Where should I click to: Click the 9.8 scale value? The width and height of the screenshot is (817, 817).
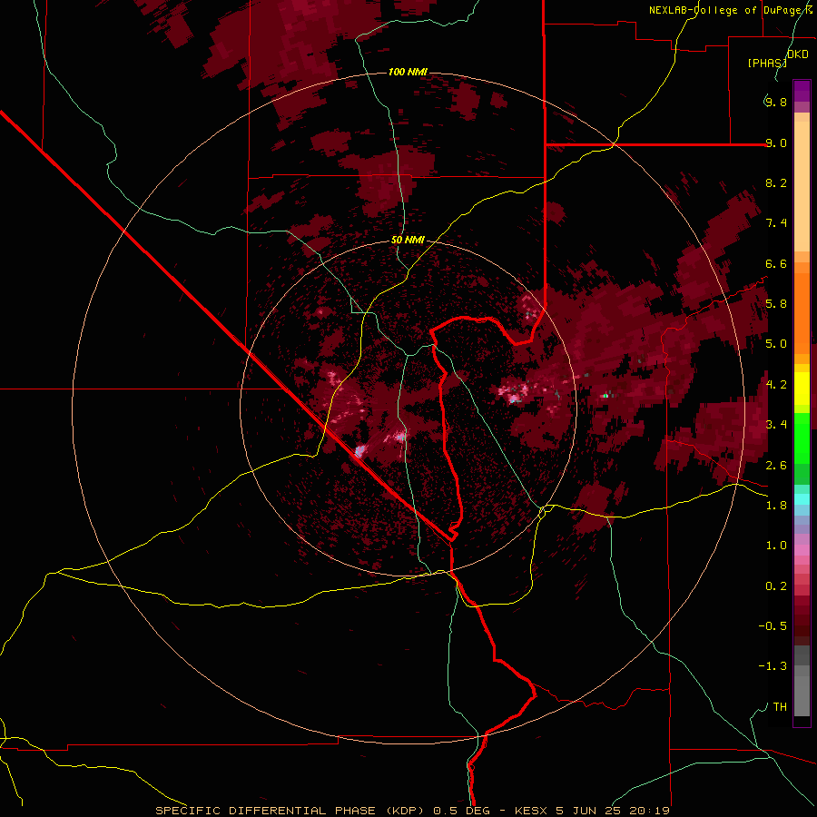775,102
